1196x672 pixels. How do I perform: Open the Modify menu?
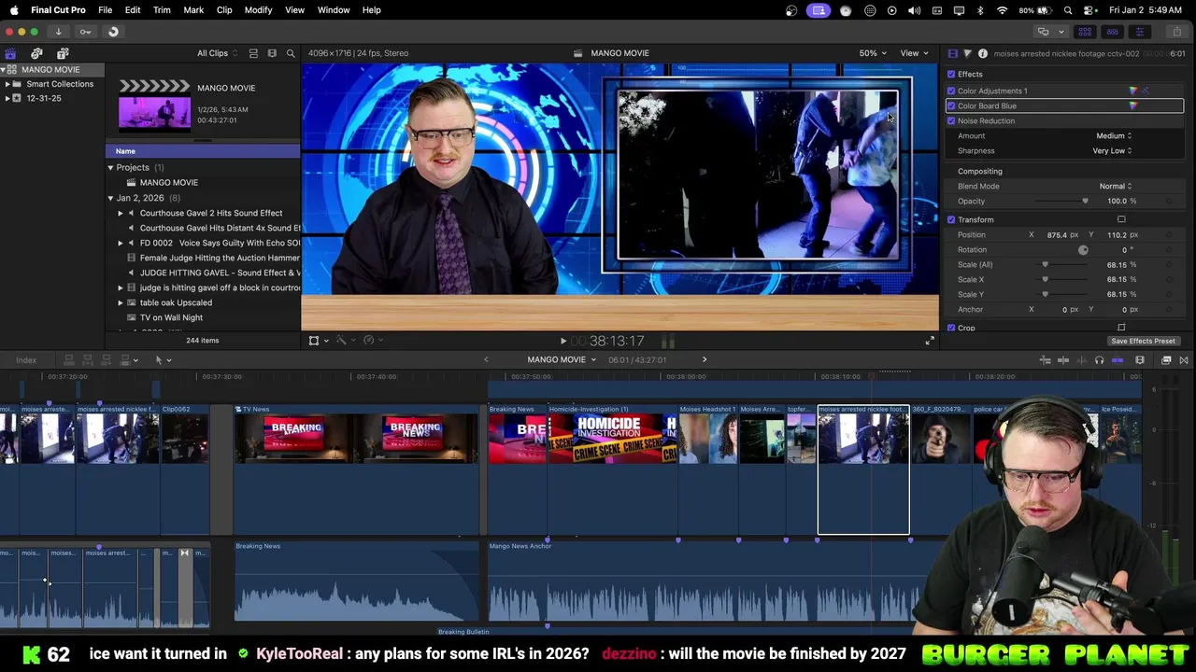[x=258, y=10]
